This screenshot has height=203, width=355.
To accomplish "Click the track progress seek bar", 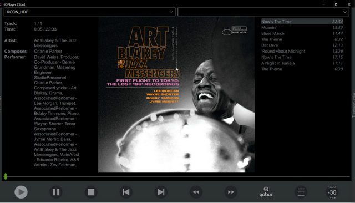I will tap(176, 176).
